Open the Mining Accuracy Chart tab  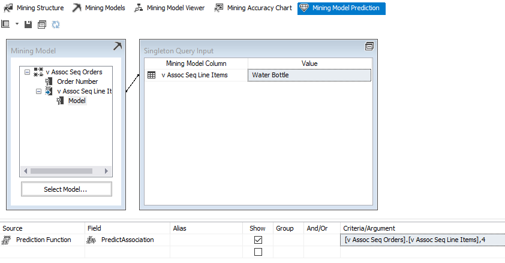click(x=252, y=8)
